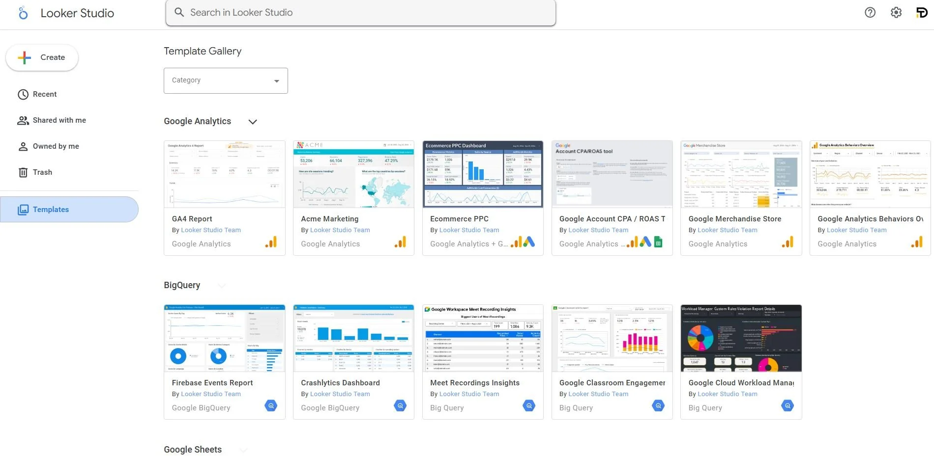This screenshot has height=456, width=934.
Task: Click BigQuery icon on Cloud Workload Manager card
Action: tap(788, 406)
